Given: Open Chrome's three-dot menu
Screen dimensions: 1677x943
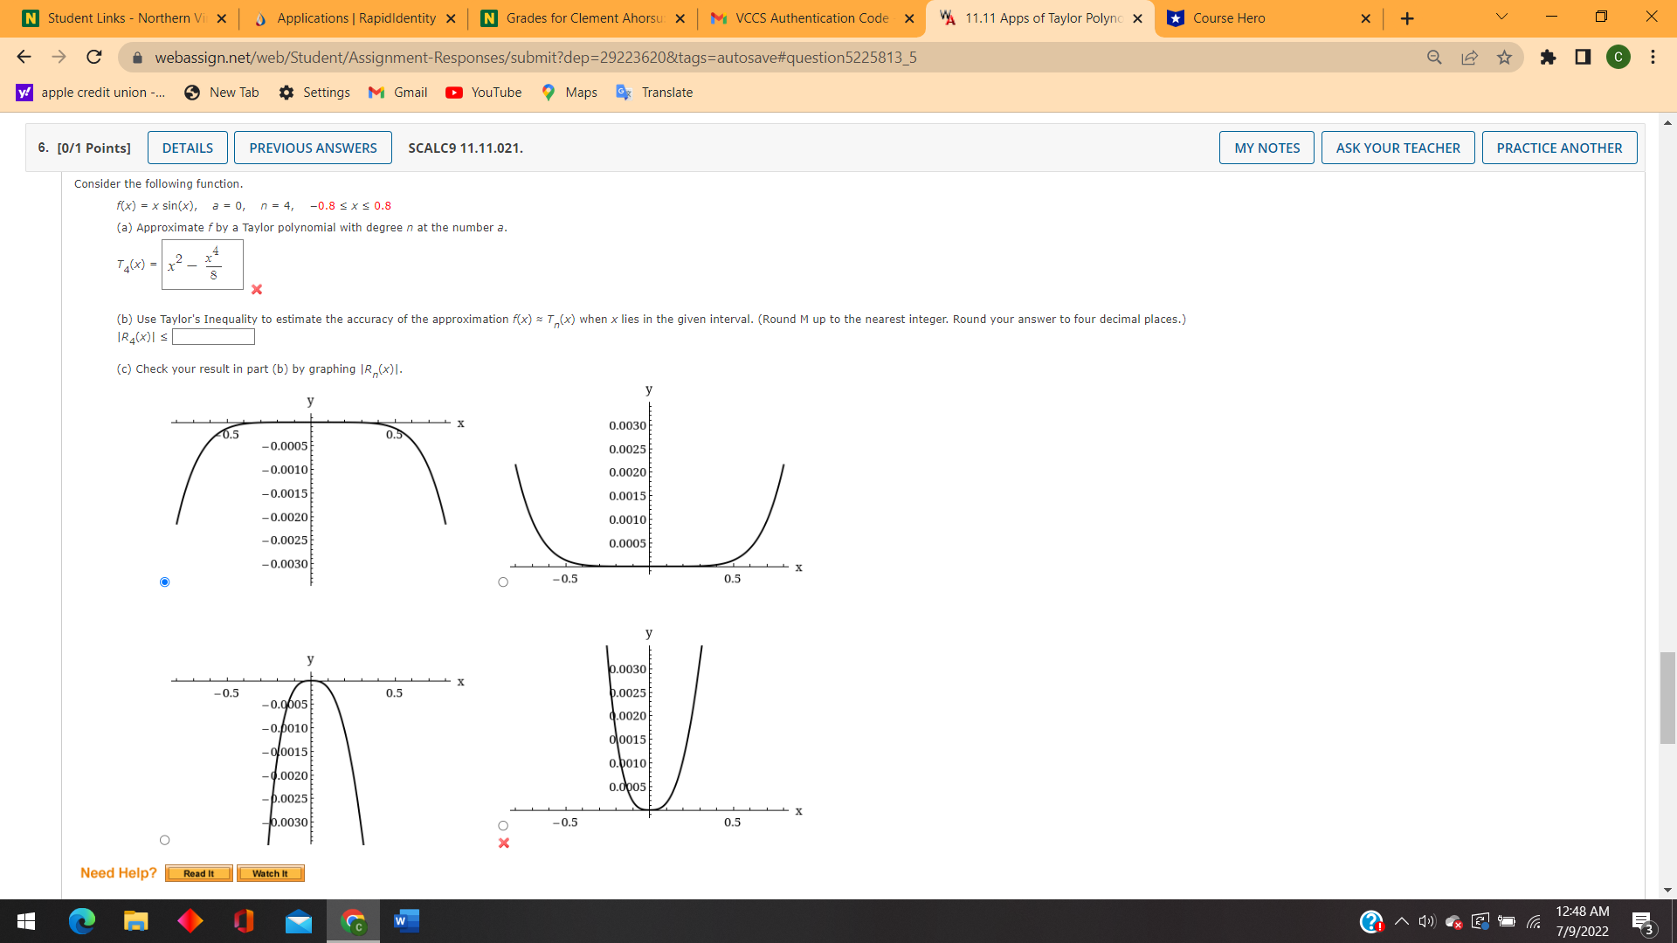Looking at the screenshot, I should pos(1653,57).
